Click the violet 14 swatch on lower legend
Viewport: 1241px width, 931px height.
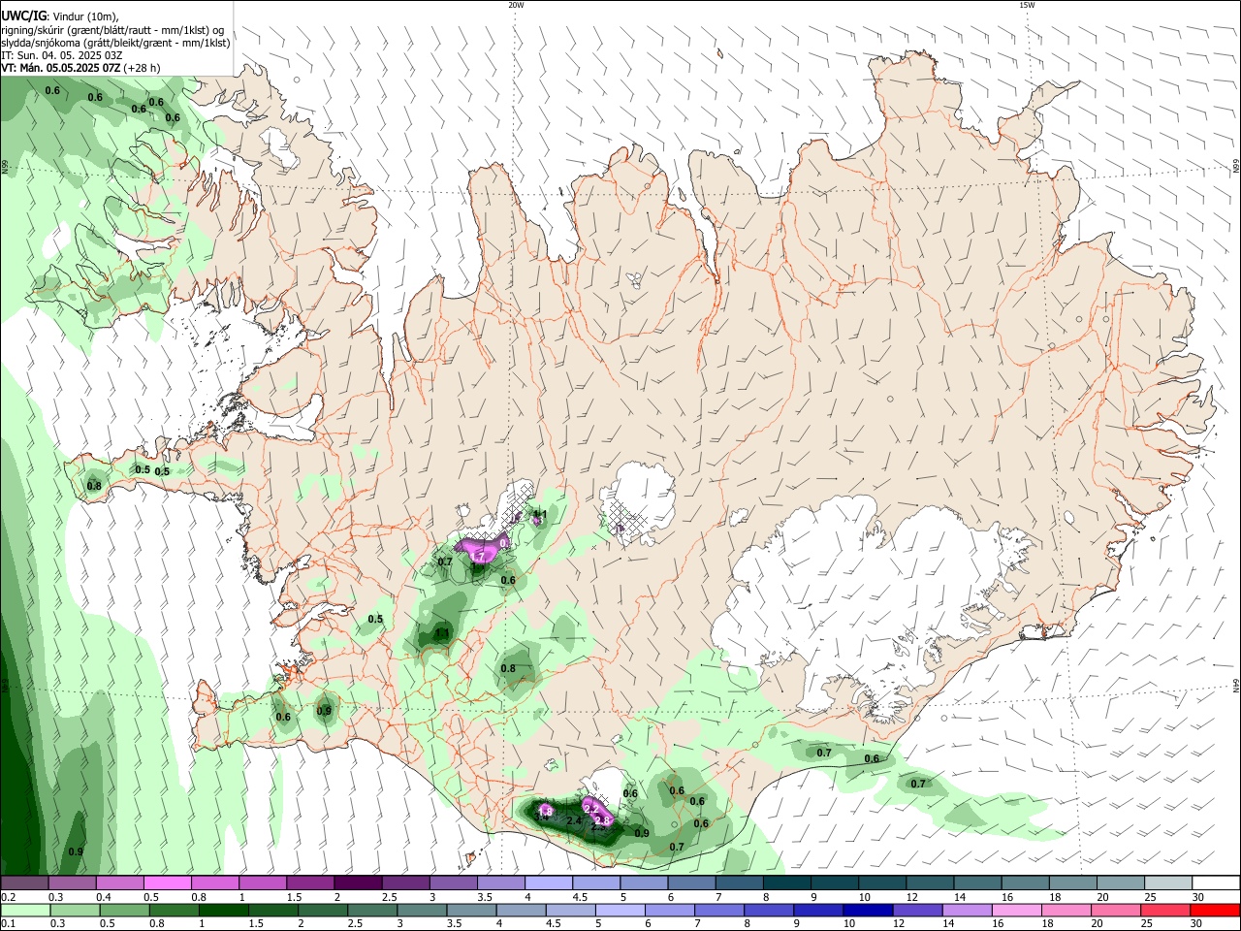pos(967,911)
